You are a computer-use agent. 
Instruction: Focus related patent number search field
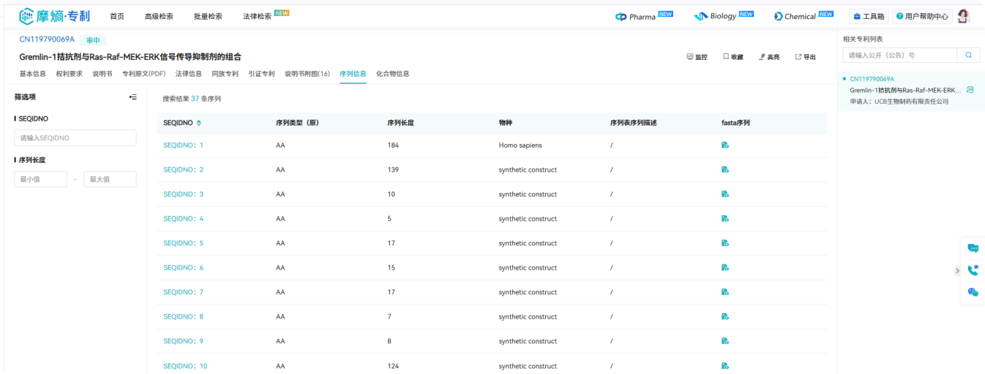(x=900, y=56)
